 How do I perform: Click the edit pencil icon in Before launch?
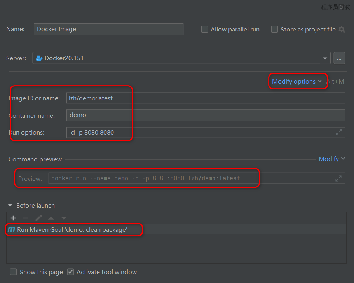tap(38, 218)
